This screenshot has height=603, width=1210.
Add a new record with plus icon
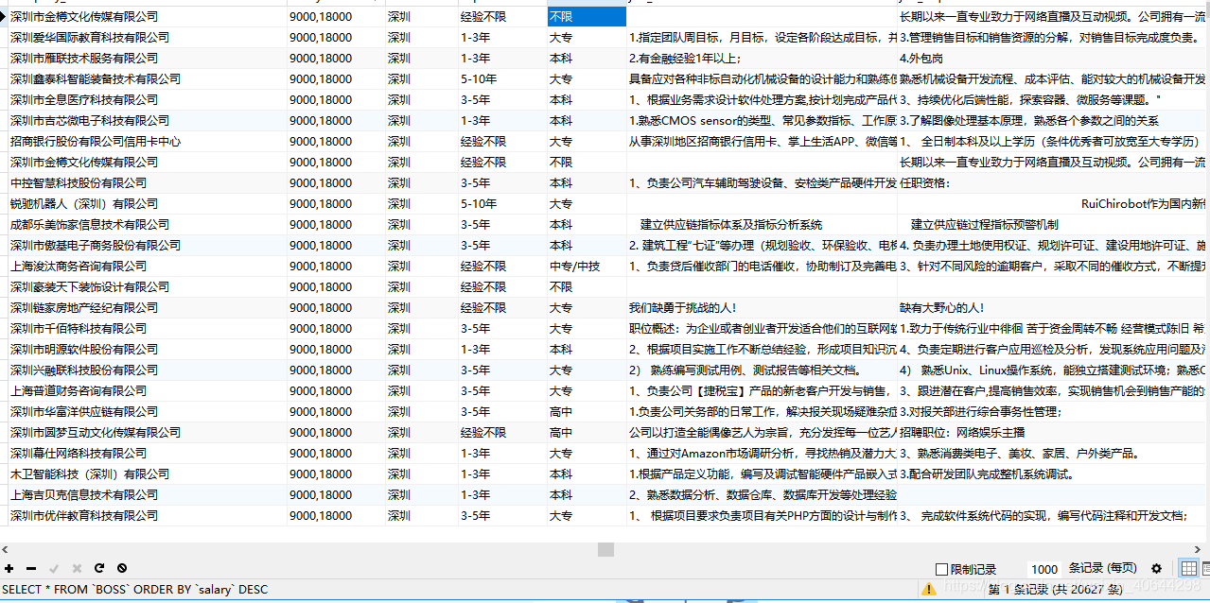click(x=9, y=568)
